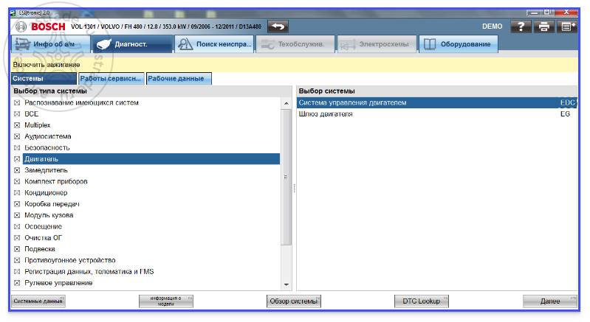Screen dimensions: 590x322
Task: Open the Оборудование tab
Action: pos(459,44)
